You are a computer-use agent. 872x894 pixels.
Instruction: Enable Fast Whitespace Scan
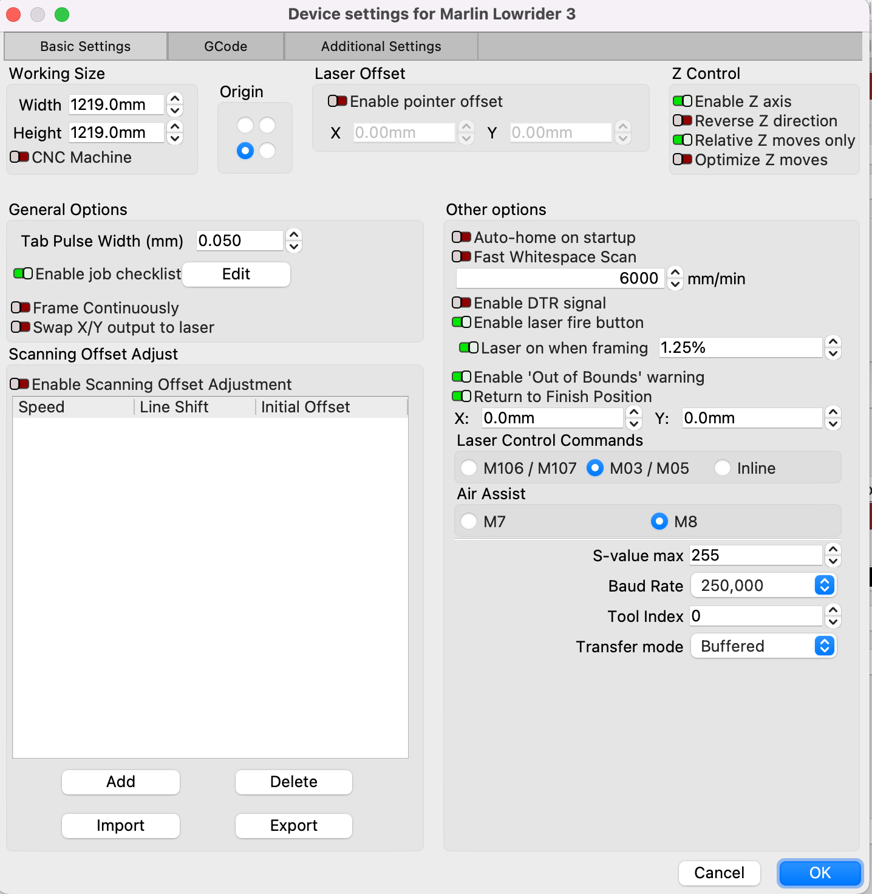pyautogui.click(x=462, y=257)
